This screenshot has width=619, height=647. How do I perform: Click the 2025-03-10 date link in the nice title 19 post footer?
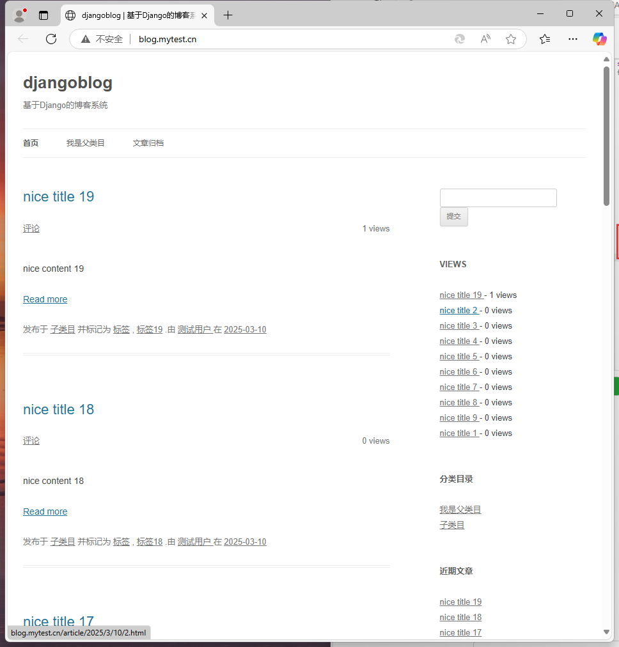tap(245, 330)
